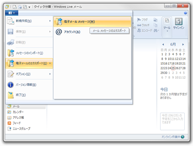Click the 印刷(P) printer icon
193x146 pixels.
pos(10,42)
